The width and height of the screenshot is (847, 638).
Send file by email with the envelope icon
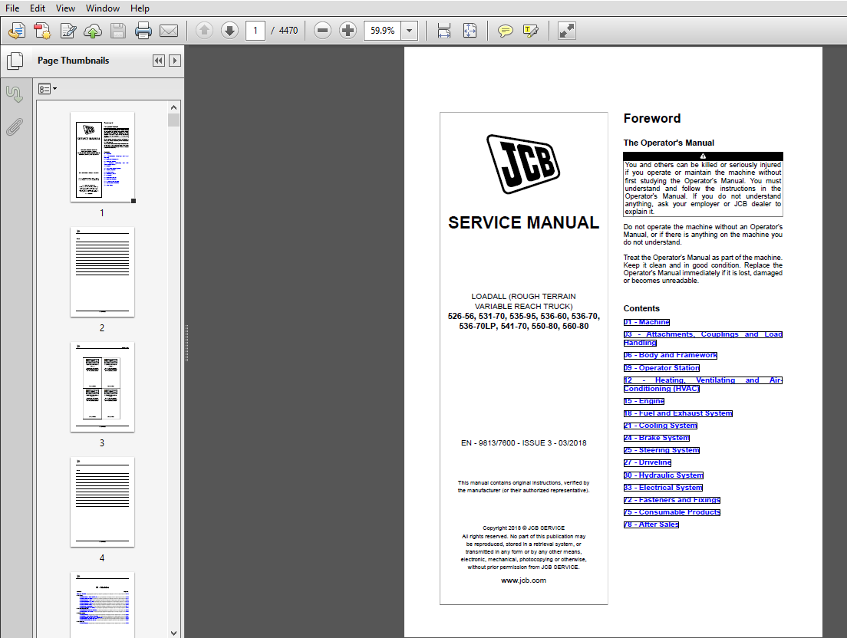click(x=169, y=31)
